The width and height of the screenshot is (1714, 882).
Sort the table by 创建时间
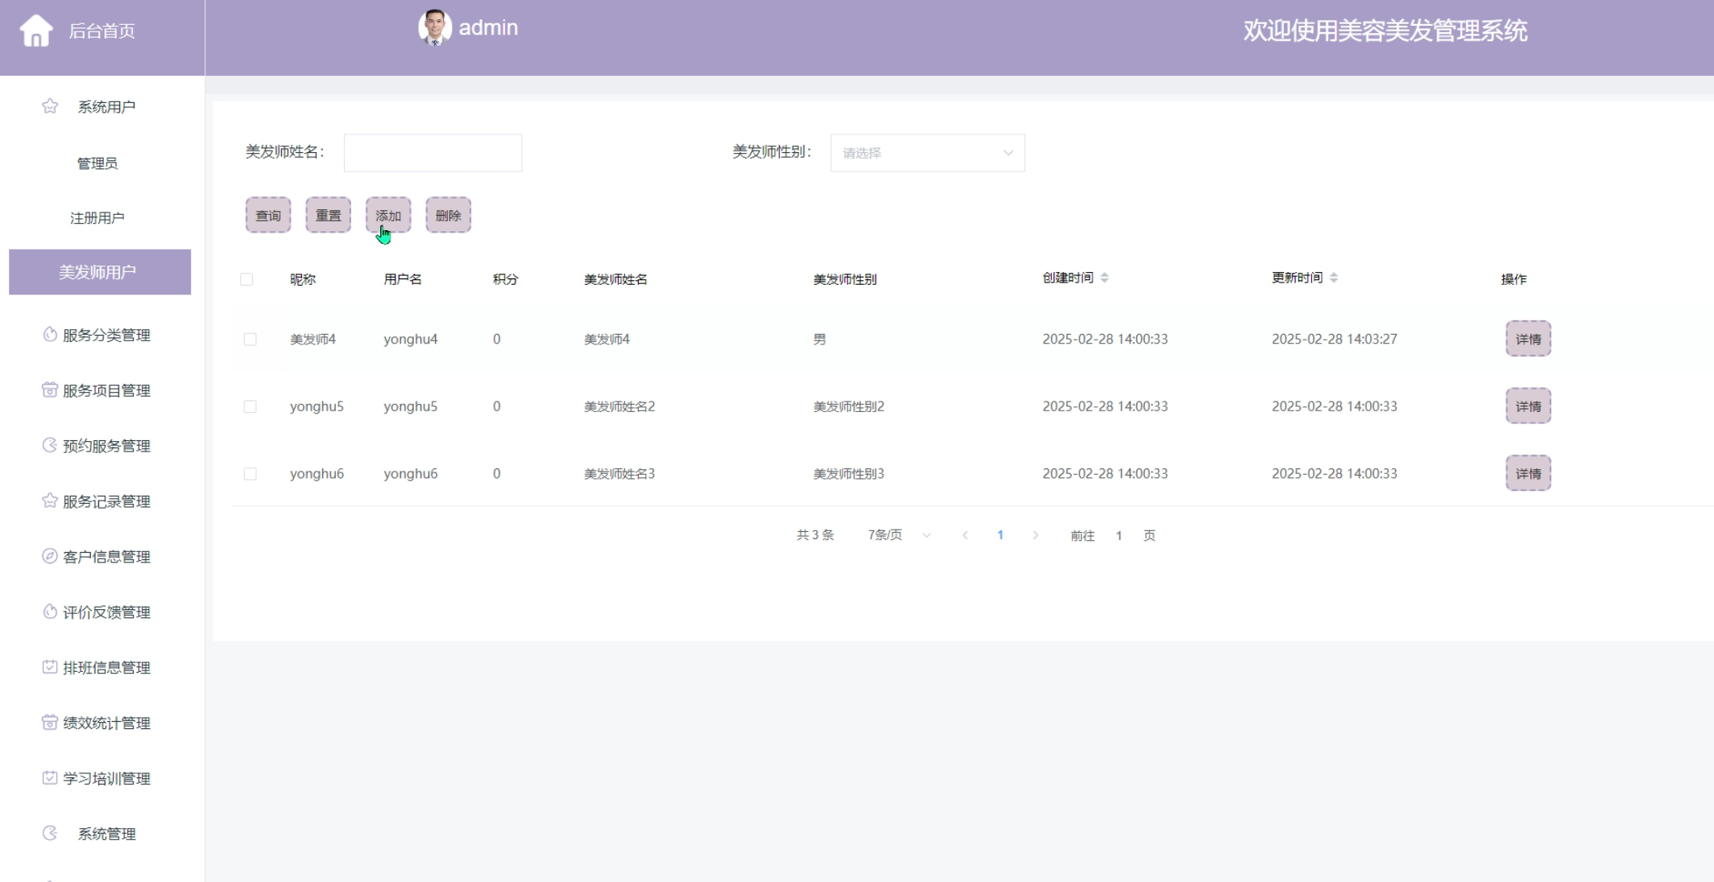click(x=1104, y=278)
